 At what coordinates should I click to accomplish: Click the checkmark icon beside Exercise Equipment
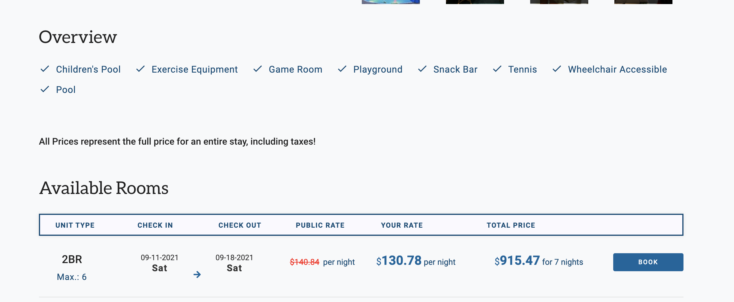point(141,69)
